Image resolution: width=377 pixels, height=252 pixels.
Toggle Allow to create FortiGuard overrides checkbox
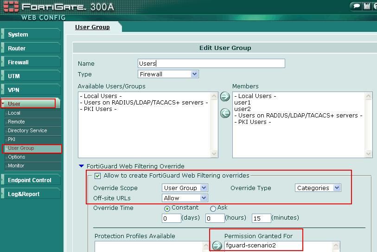click(97, 176)
